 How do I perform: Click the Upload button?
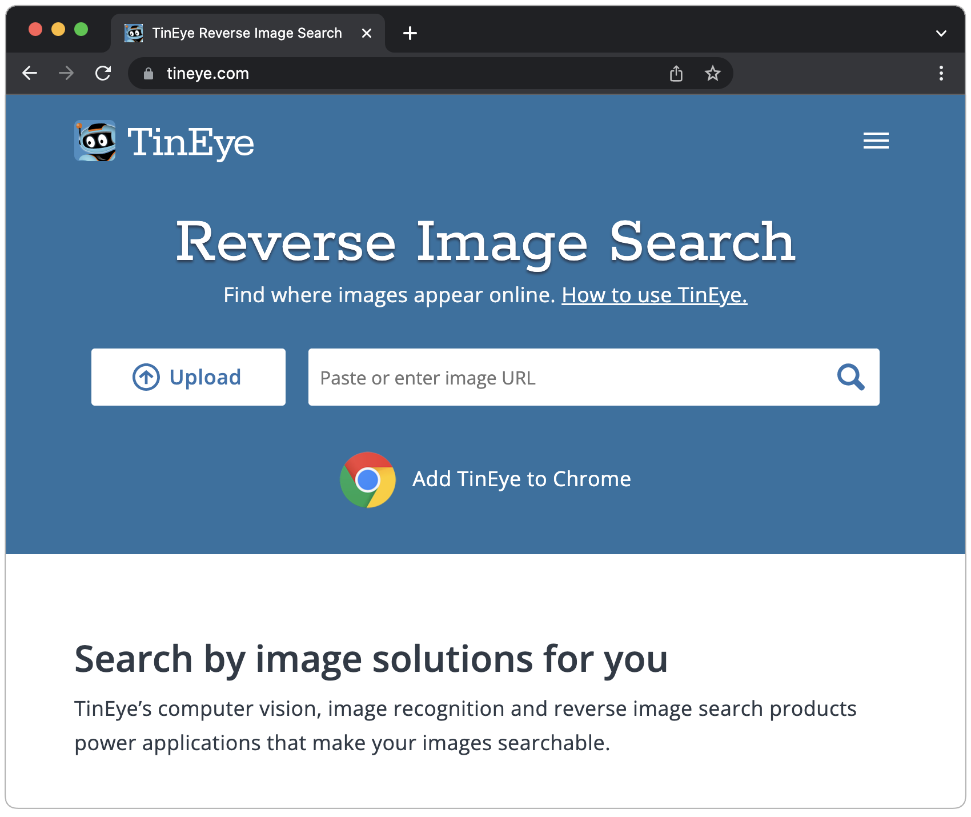tap(188, 377)
